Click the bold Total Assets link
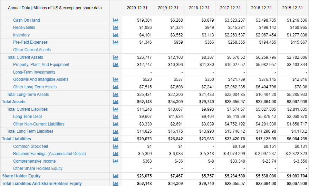This screenshot has width=309, height=186. (x=13, y=102)
